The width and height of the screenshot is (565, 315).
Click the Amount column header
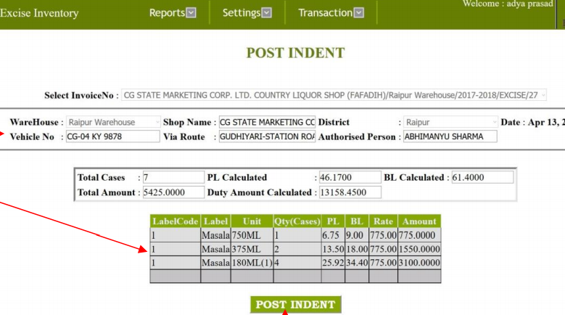pos(419,221)
